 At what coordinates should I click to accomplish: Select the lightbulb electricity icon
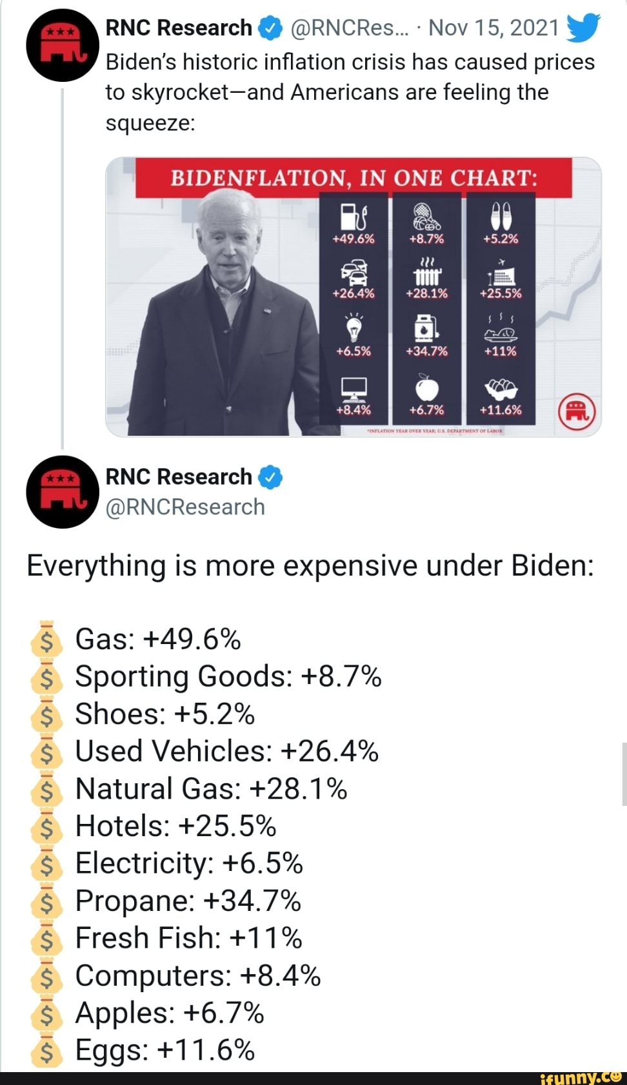(355, 329)
